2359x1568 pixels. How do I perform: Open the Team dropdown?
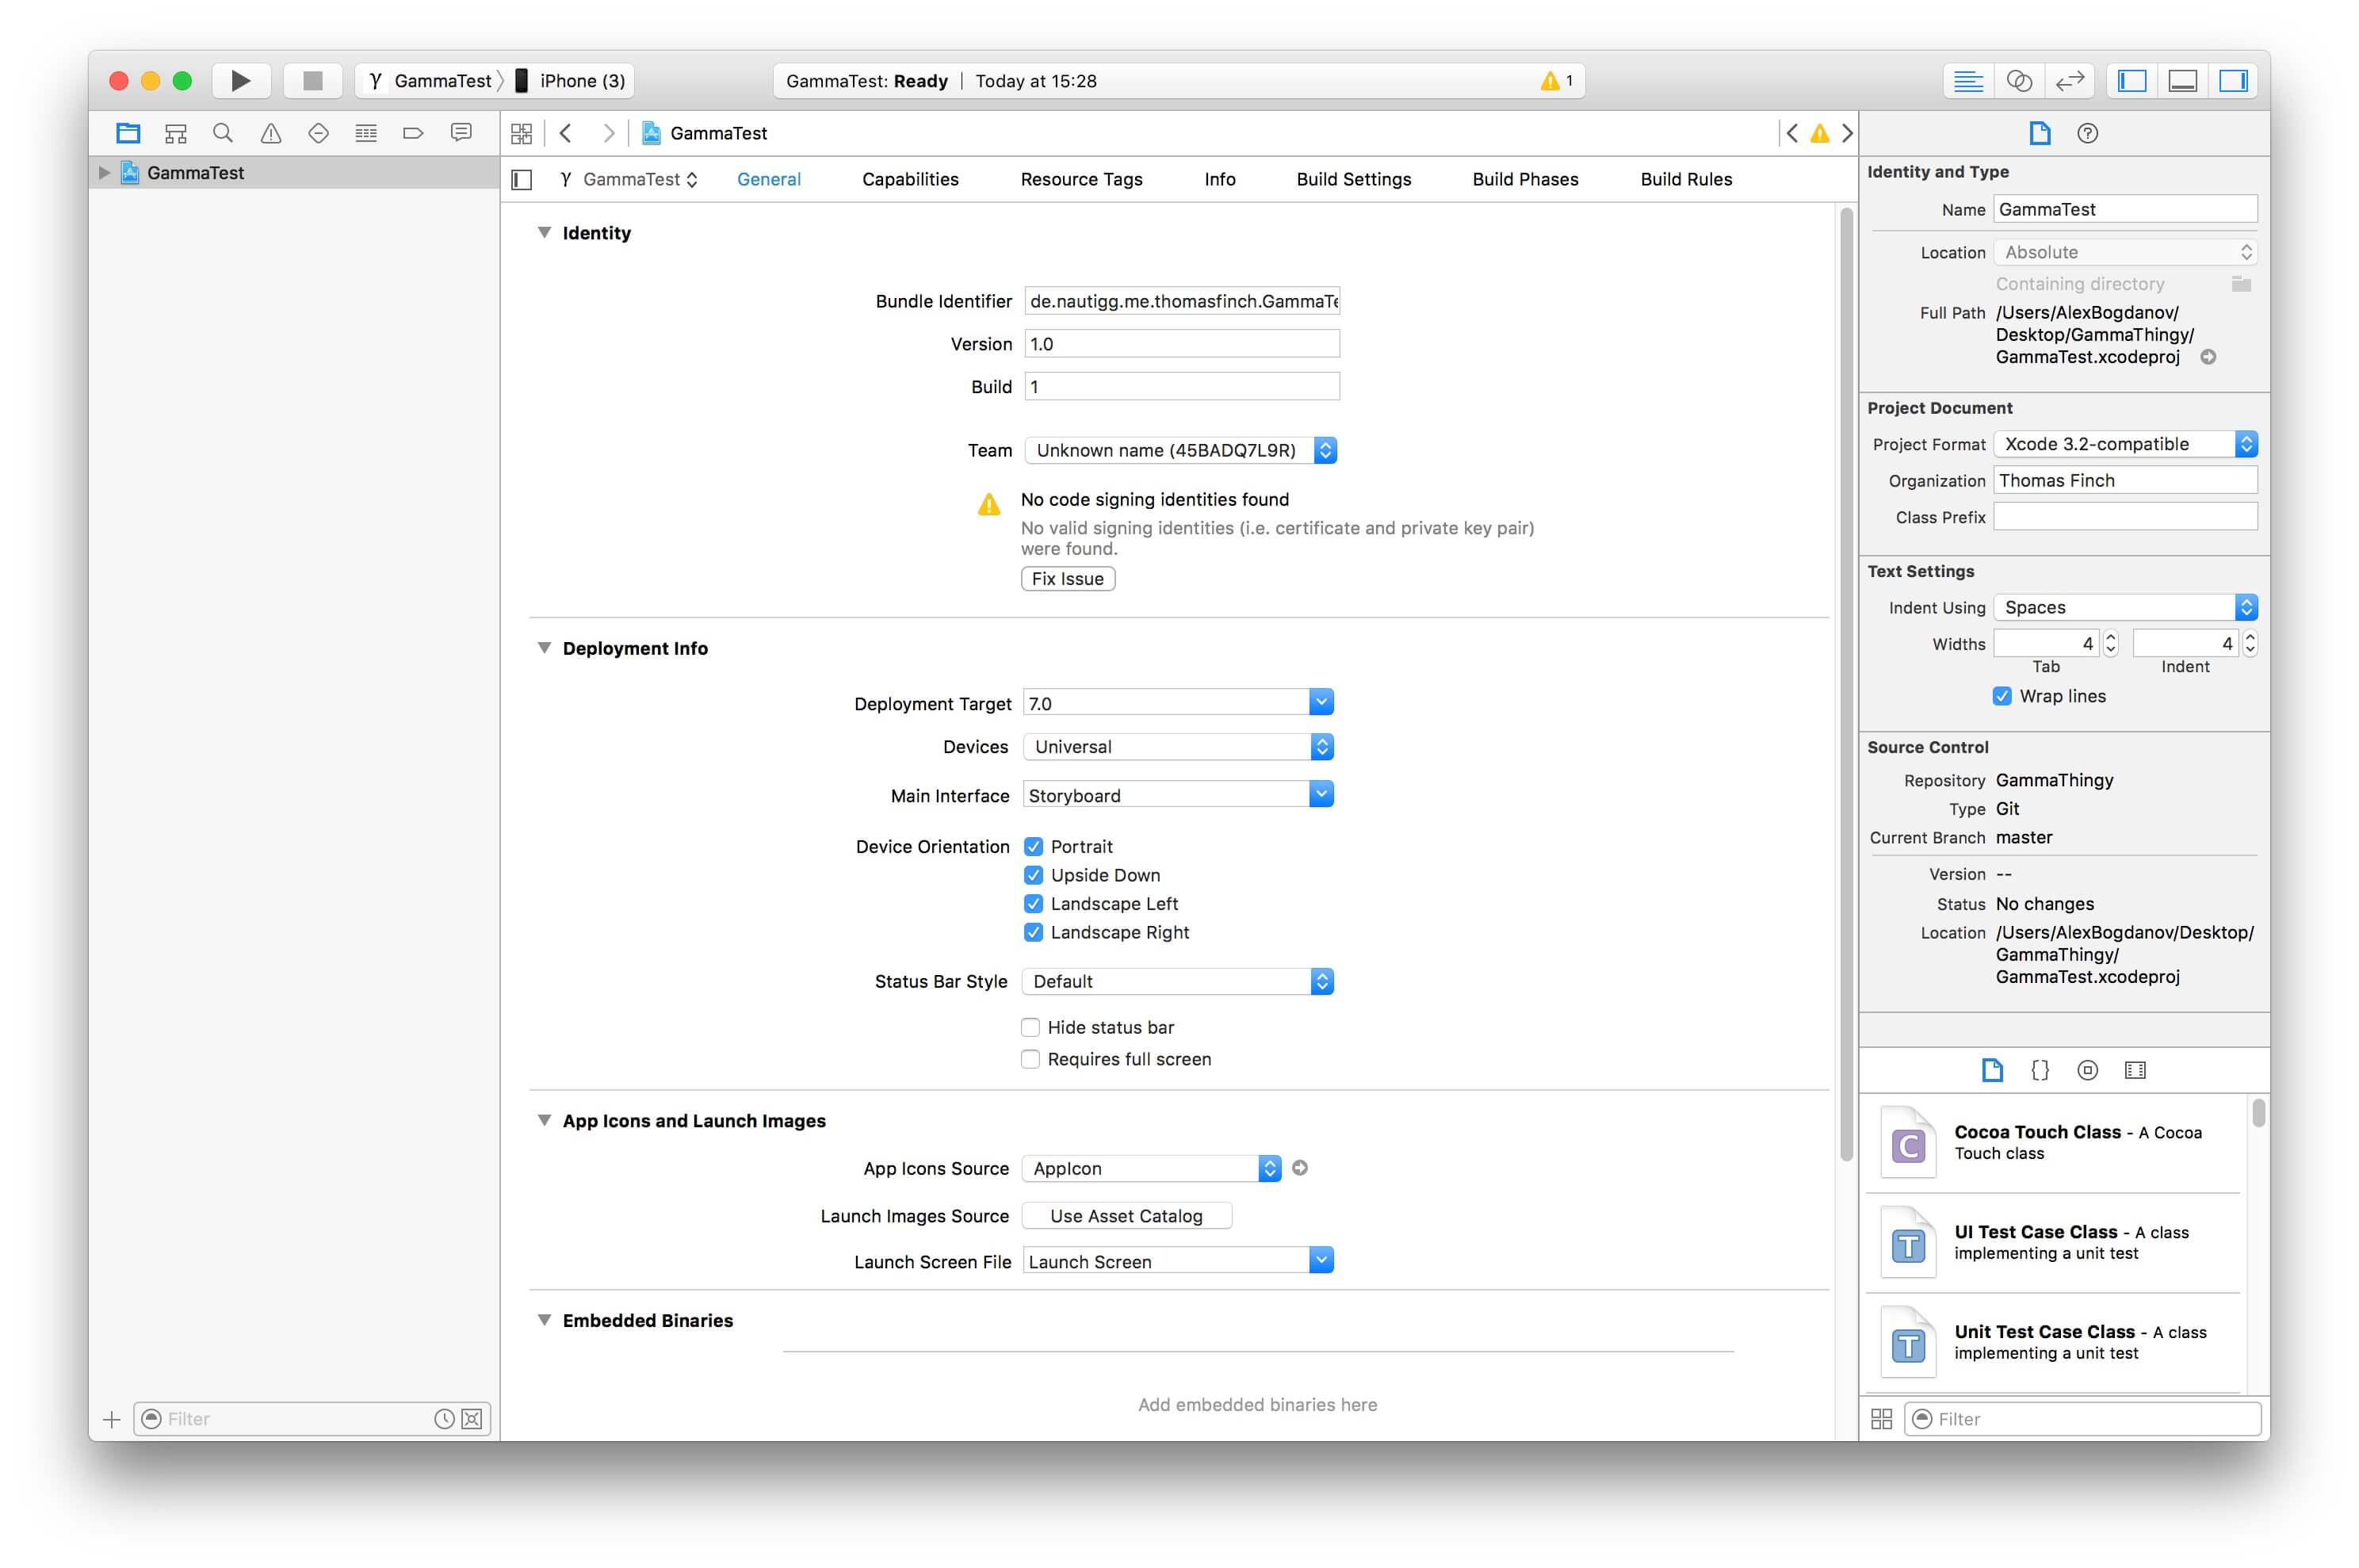1180,450
